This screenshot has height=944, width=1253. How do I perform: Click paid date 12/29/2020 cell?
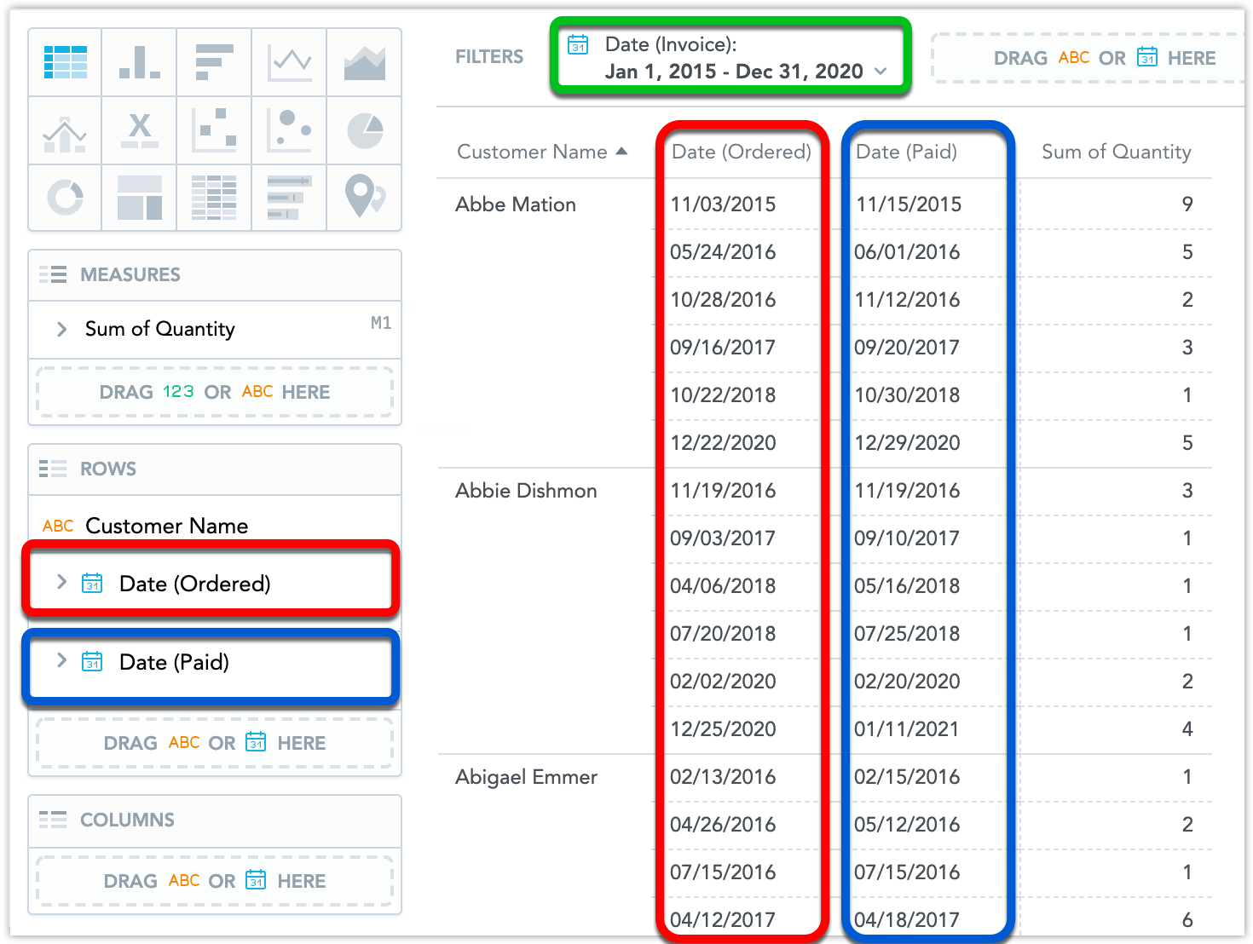click(907, 443)
